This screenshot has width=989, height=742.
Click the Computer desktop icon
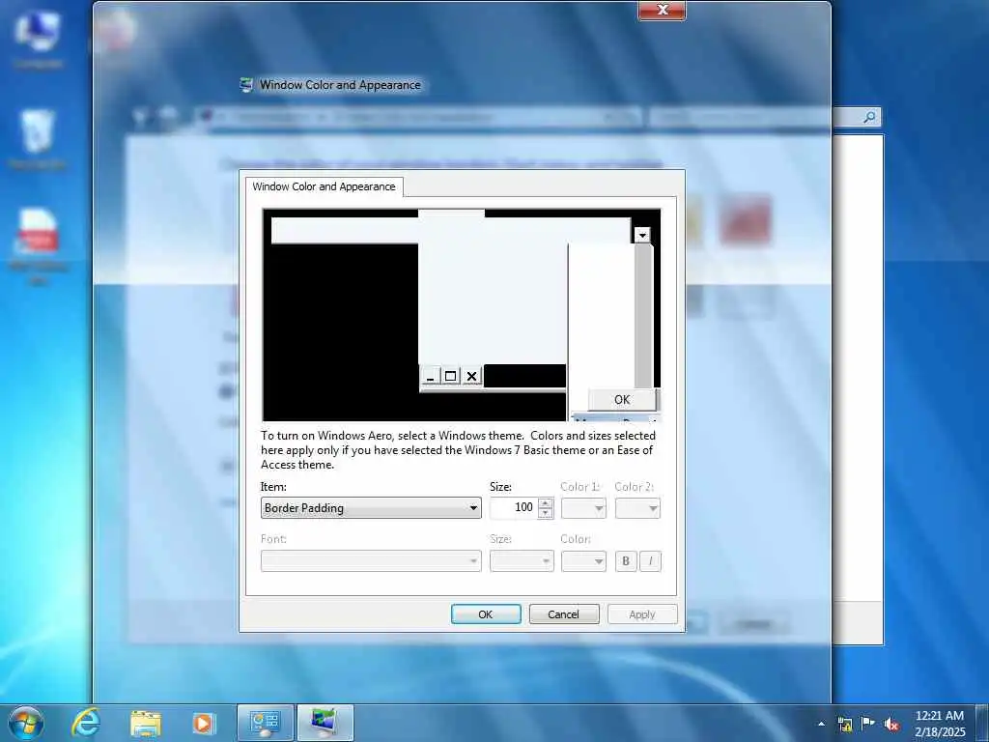click(38, 40)
